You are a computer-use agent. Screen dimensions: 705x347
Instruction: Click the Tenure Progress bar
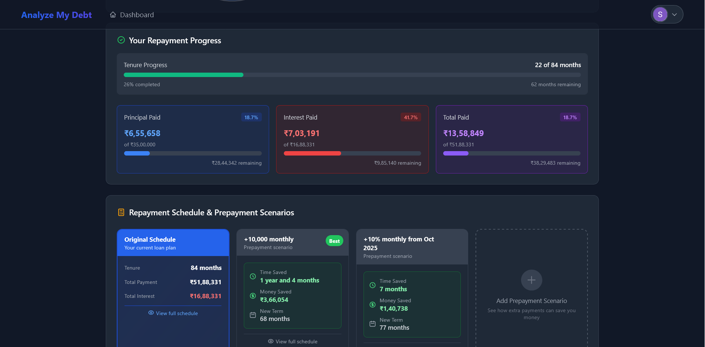coord(352,75)
